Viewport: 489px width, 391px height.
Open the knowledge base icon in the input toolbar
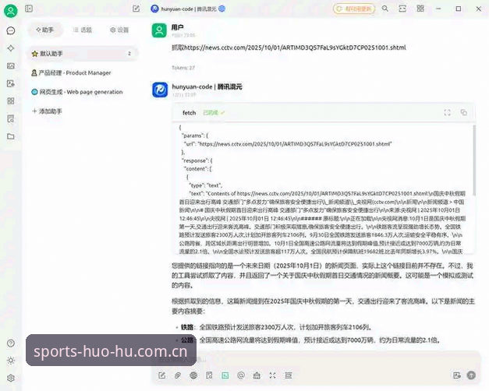pos(209,375)
